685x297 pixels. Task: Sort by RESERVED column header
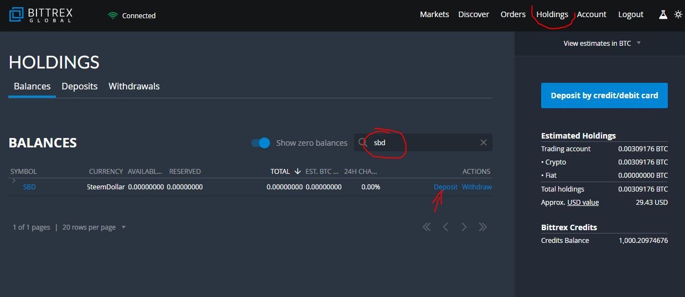[x=185, y=172]
